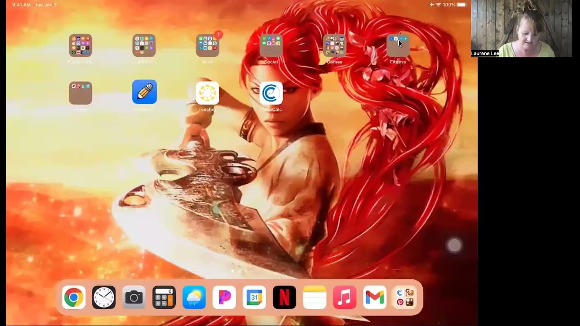Open the folder left of the Work folder
This screenshot has width=580, height=326.
[x=144, y=46]
